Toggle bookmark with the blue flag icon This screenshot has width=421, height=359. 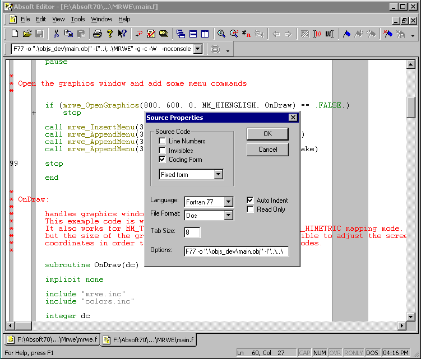346,34
